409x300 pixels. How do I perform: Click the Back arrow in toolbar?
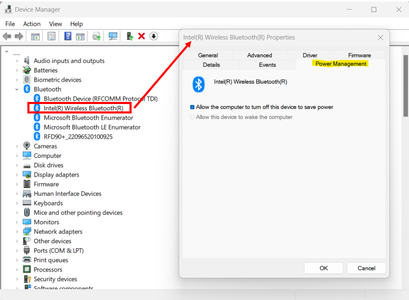click(7, 36)
